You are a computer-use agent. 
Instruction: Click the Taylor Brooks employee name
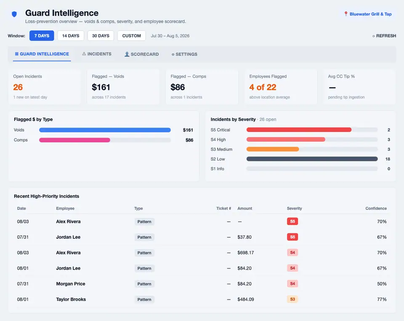point(71,300)
